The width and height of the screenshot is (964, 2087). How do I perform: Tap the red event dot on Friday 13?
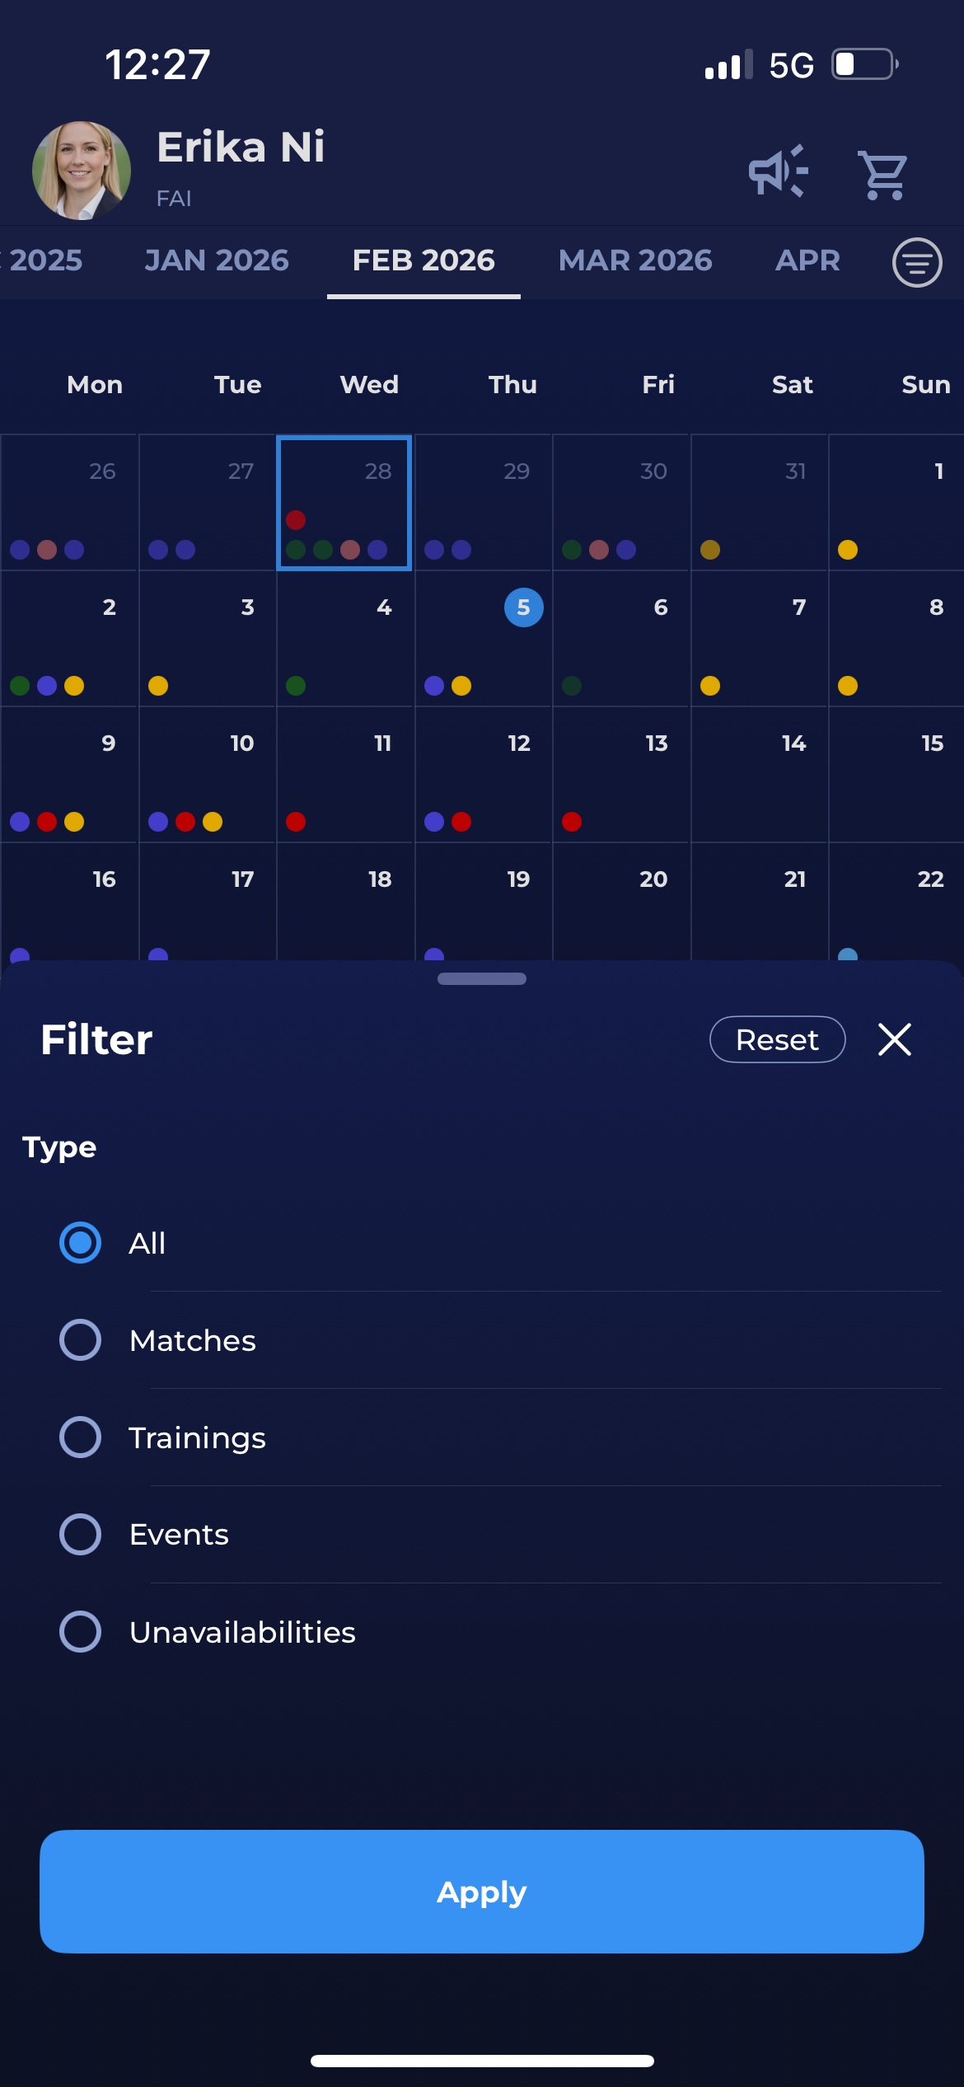[x=572, y=822]
